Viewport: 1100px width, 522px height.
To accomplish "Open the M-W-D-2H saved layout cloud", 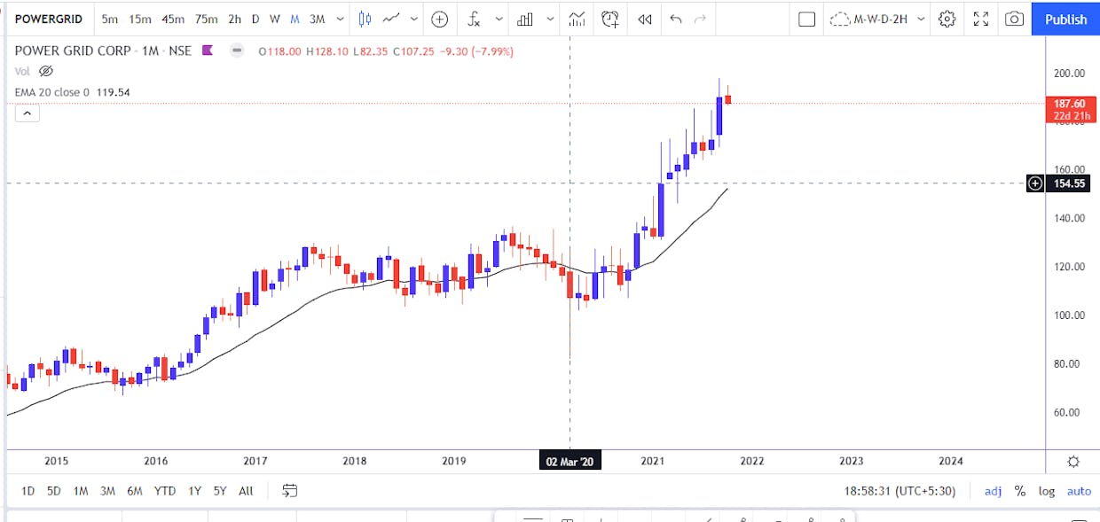I will click(x=868, y=19).
